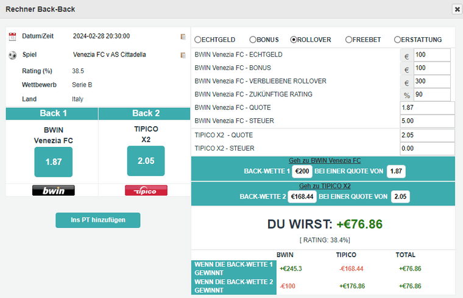
Task: Click the +€176.86 TIPICO outcome value
Action: point(352,286)
